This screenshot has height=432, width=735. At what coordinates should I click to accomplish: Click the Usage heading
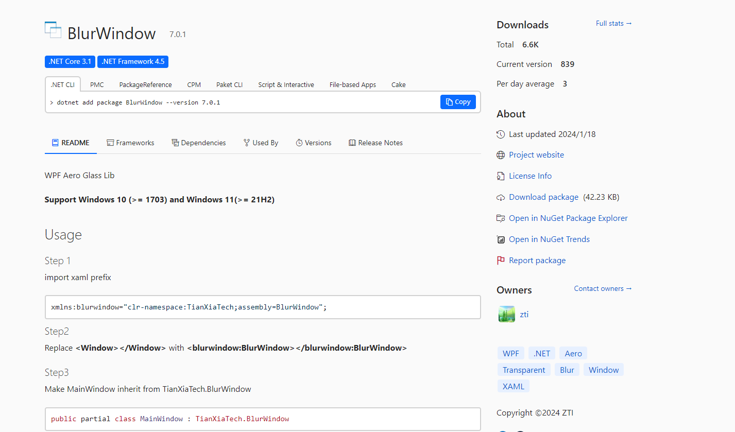point(63,235)
